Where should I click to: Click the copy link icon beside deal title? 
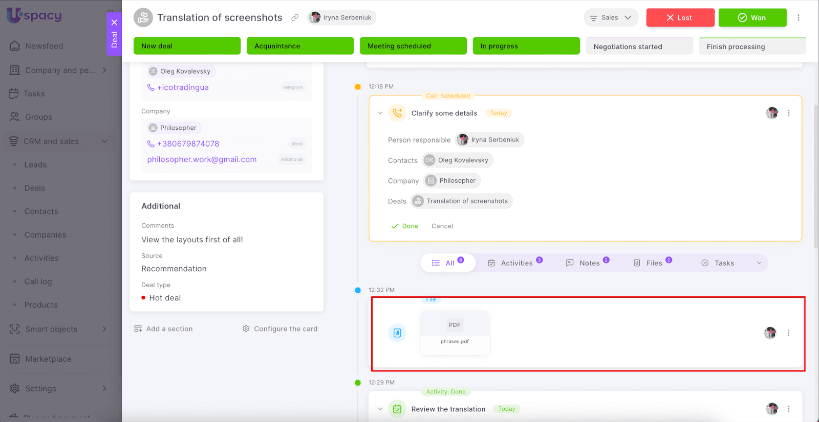(295, 18)
